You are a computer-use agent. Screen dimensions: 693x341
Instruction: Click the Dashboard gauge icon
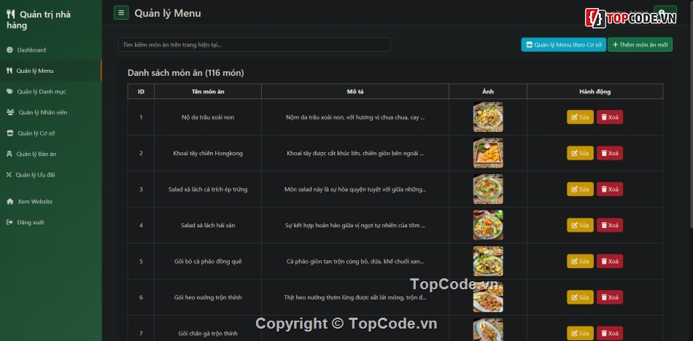(x=9, y=50)
